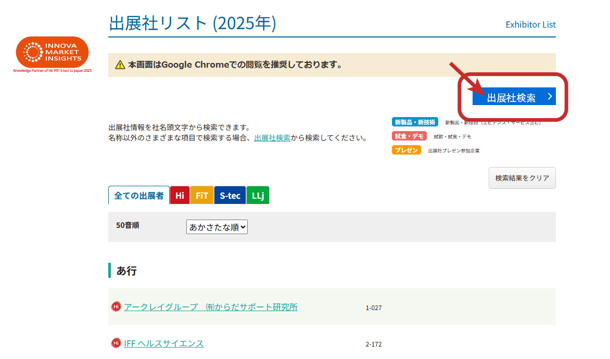The height and width of the screenshot is (359, 610).
Task: Click the blue 新製品・新技術 badge
Action: click(x=415, y=122)
